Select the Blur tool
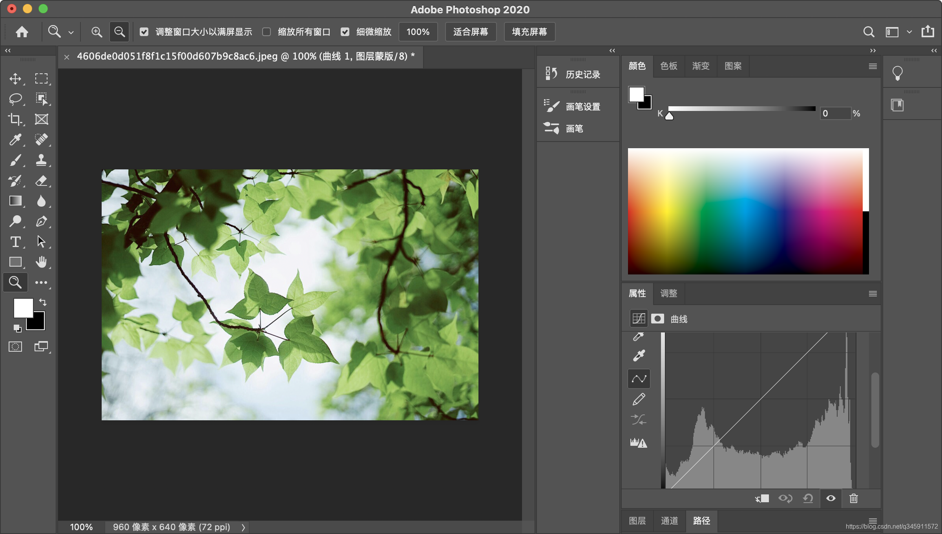942x534 pixels. (41, 201)
